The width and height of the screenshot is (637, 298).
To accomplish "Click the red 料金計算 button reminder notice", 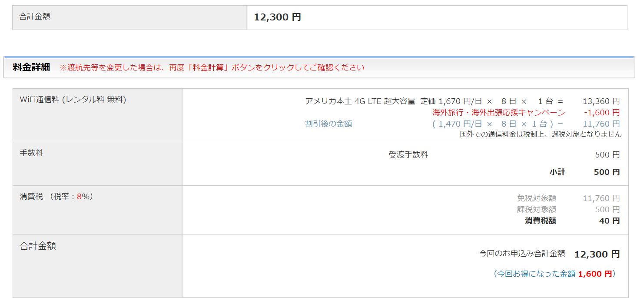I will tap(212, 67).
